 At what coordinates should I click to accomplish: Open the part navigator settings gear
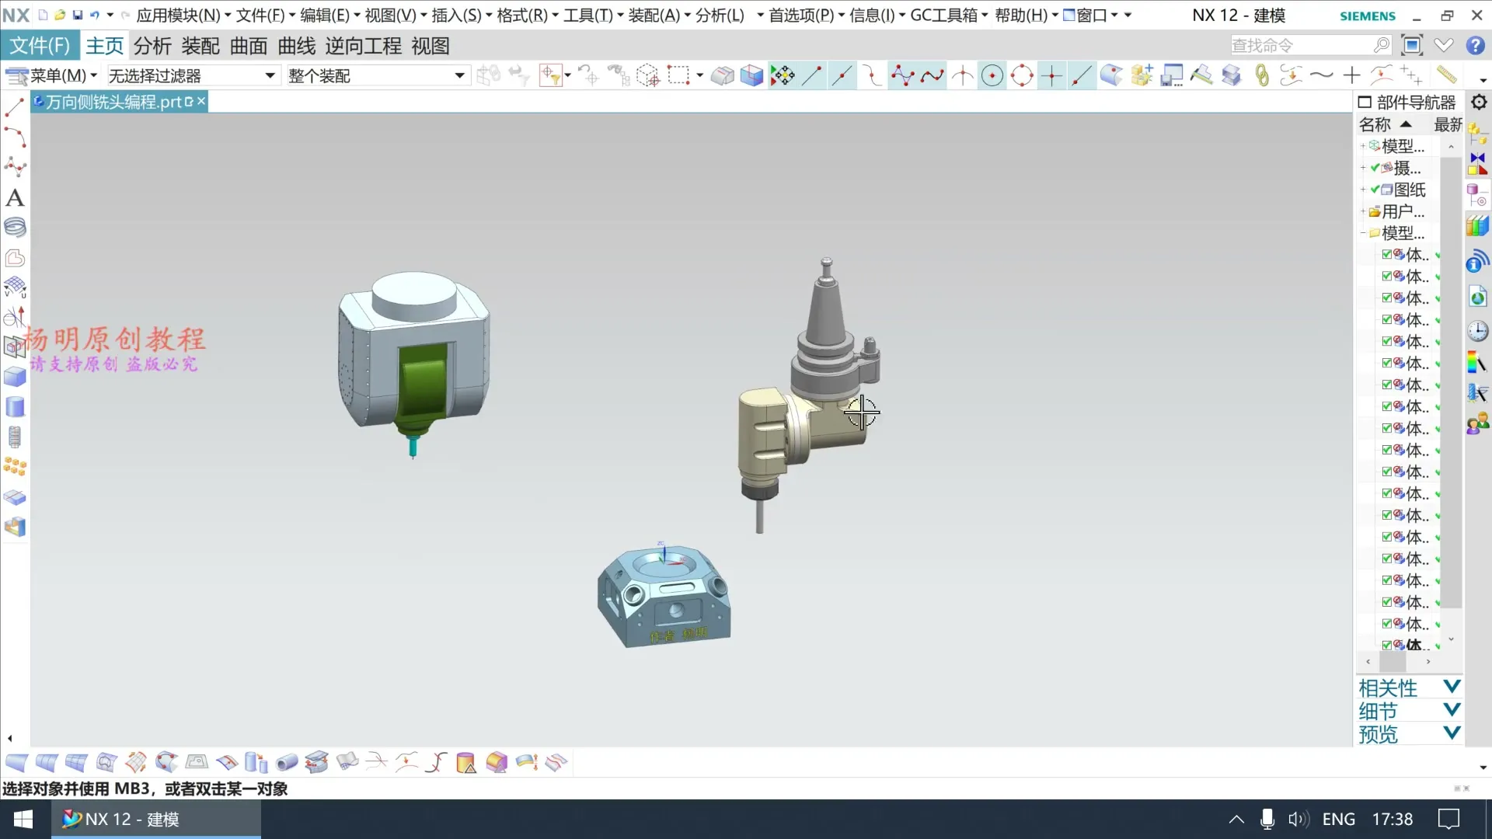[x=1479, y=102]
